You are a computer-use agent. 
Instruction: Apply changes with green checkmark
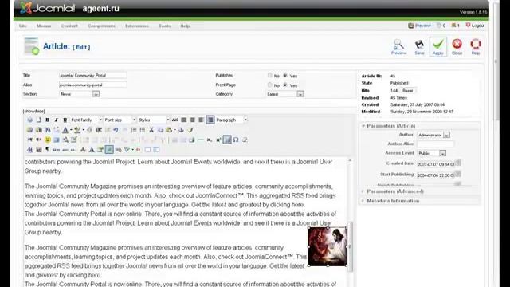click(x=438, y=47)
